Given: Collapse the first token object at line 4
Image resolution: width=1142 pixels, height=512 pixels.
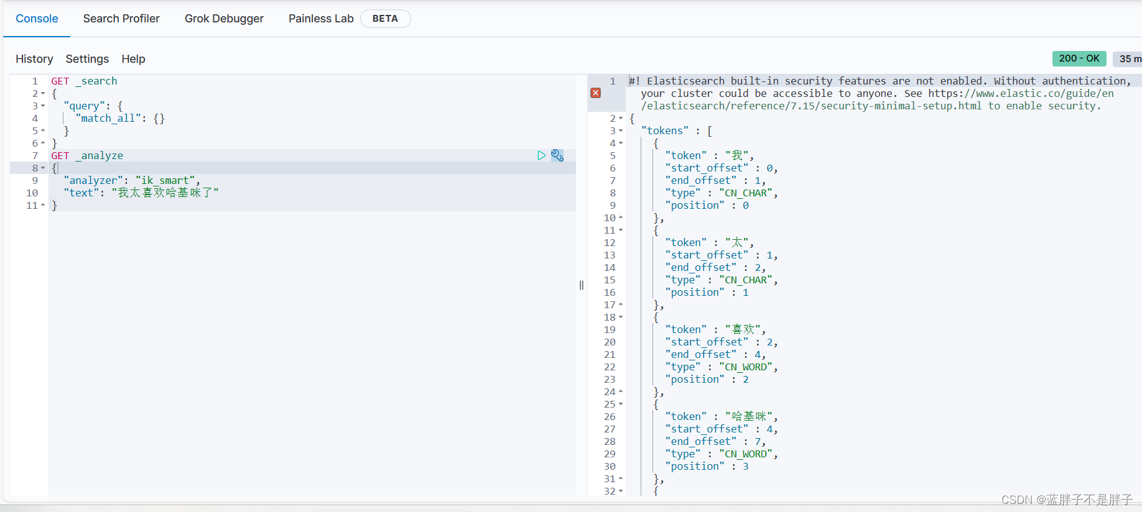Looking at the screenshot, I should [621, 143].
